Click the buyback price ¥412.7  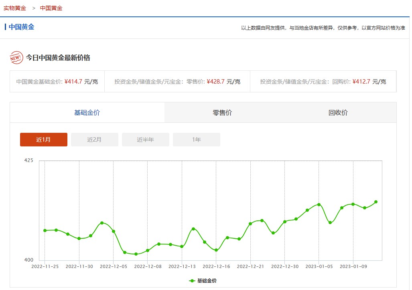361,82
